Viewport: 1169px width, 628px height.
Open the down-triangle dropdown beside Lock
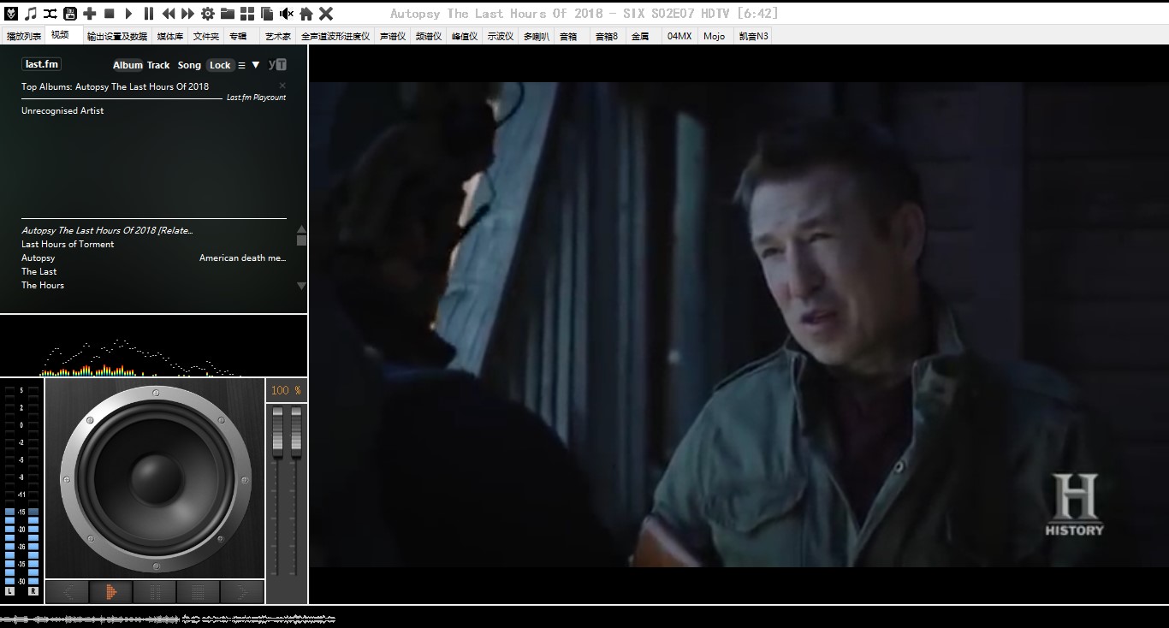pyautogui.click(x=256, y=65)
